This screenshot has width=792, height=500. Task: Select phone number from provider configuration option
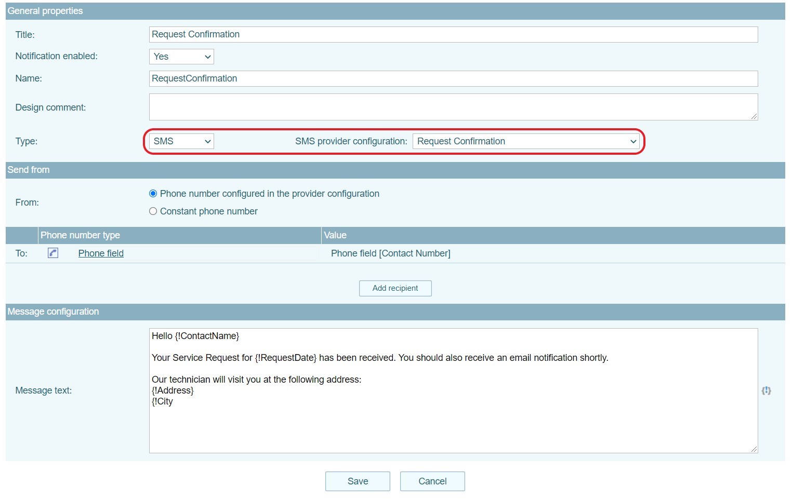point(153,194)
